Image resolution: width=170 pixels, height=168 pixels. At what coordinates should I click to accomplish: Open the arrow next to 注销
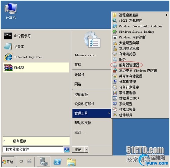tap(86, 149)
